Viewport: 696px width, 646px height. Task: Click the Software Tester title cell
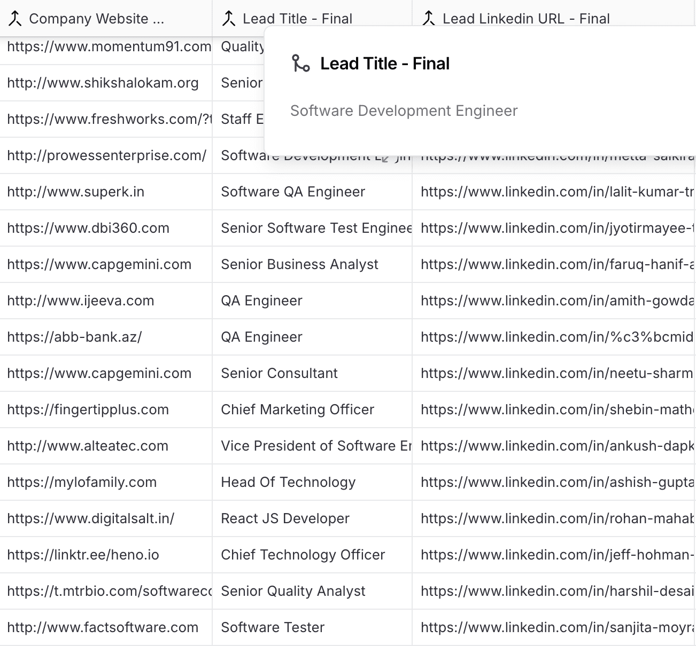tap(312, 627)
